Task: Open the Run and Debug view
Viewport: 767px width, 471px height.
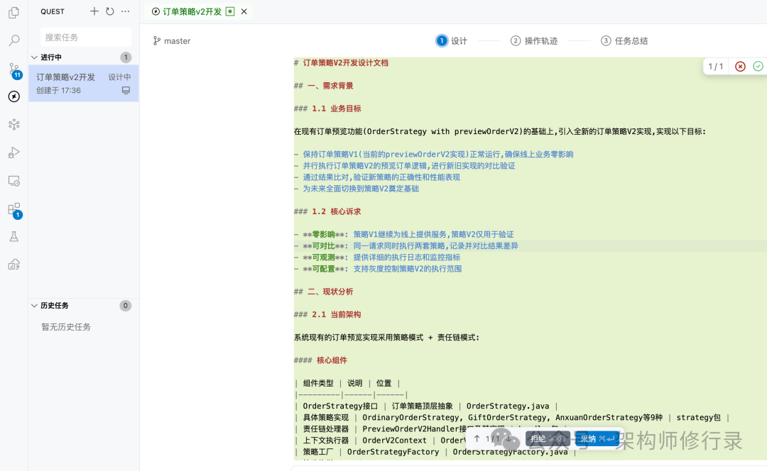Action: 14,153
